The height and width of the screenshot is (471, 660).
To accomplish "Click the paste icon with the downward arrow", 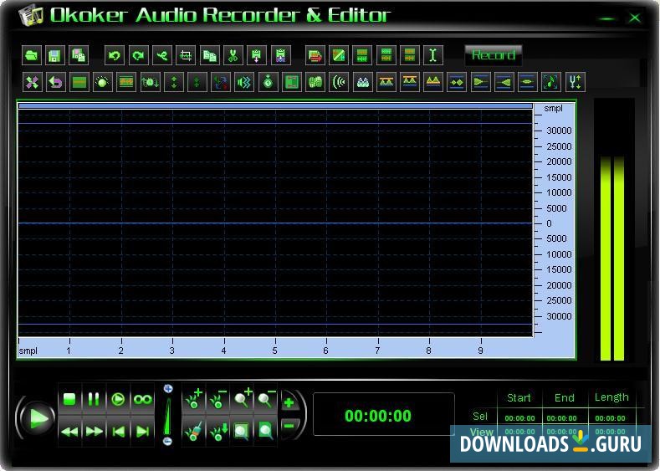I will pyautogui.click(x=257, y=55).
